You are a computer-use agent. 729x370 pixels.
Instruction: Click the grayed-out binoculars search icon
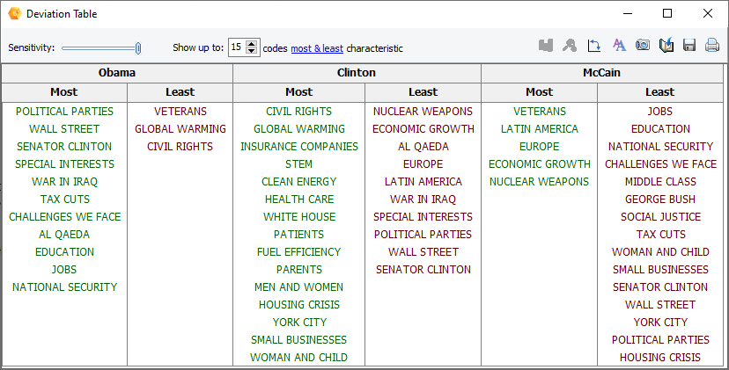pos(546,46)
